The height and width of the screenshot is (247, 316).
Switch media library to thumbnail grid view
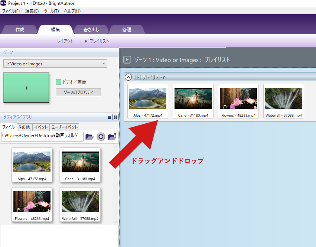point(115,117)
